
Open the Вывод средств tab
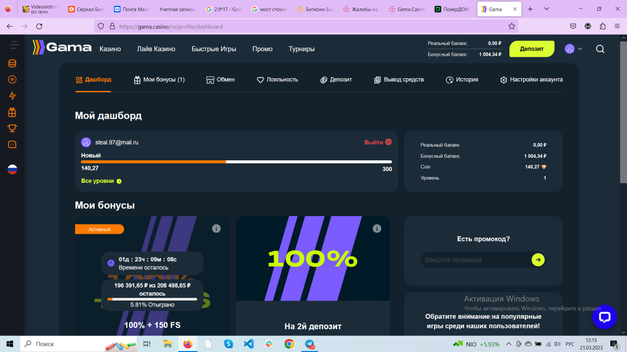399,80
